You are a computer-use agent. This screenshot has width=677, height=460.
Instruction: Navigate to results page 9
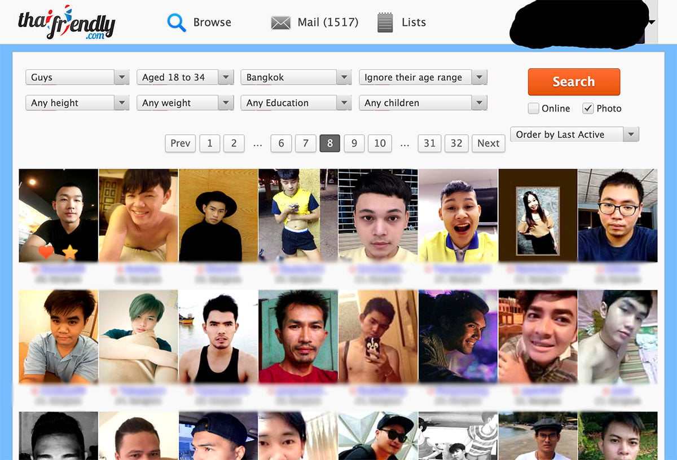(354, 143)
